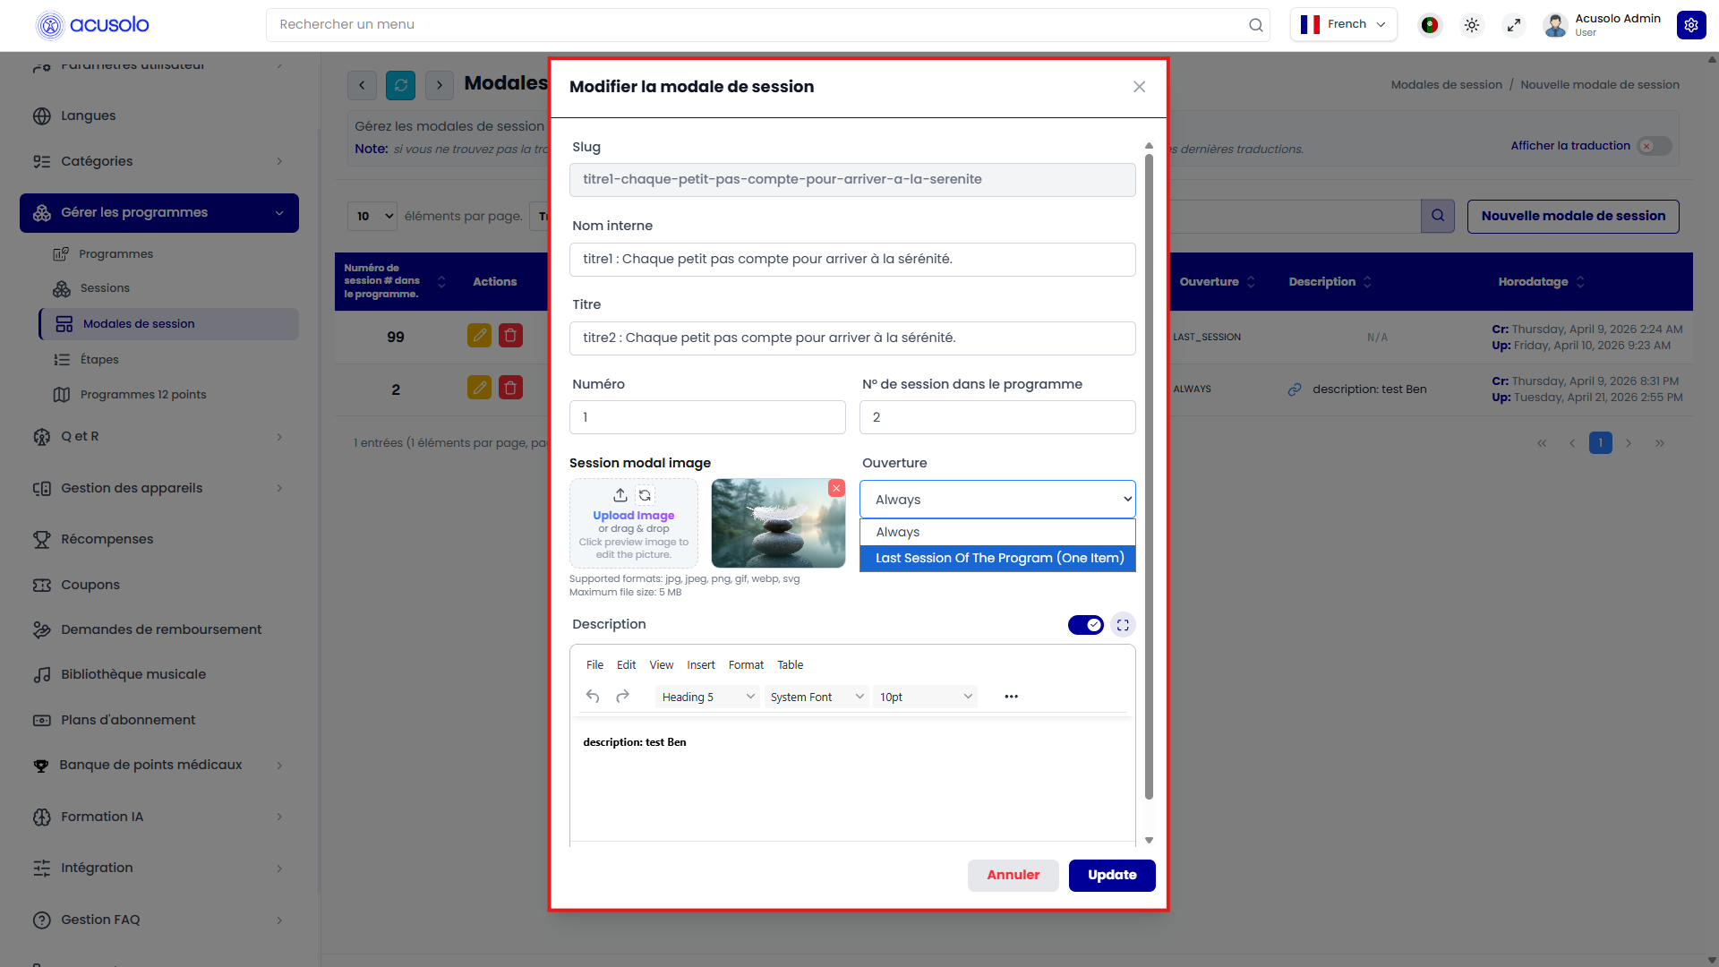Open Sessions in sidebar submenu
The image size is (1719, 967).
coord(105,288)
